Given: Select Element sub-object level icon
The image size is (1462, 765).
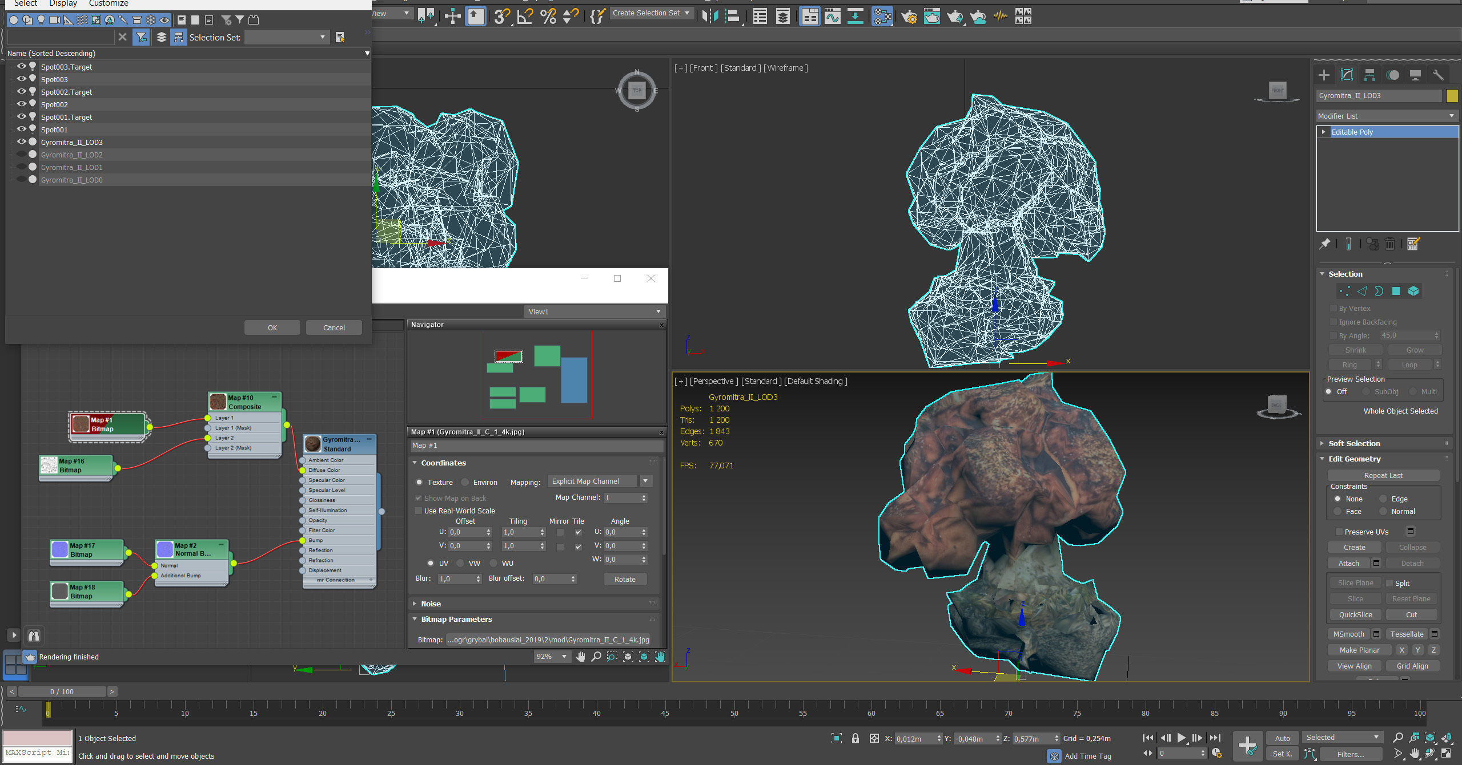Looking at the screenshot, I should pos(1413,292).
